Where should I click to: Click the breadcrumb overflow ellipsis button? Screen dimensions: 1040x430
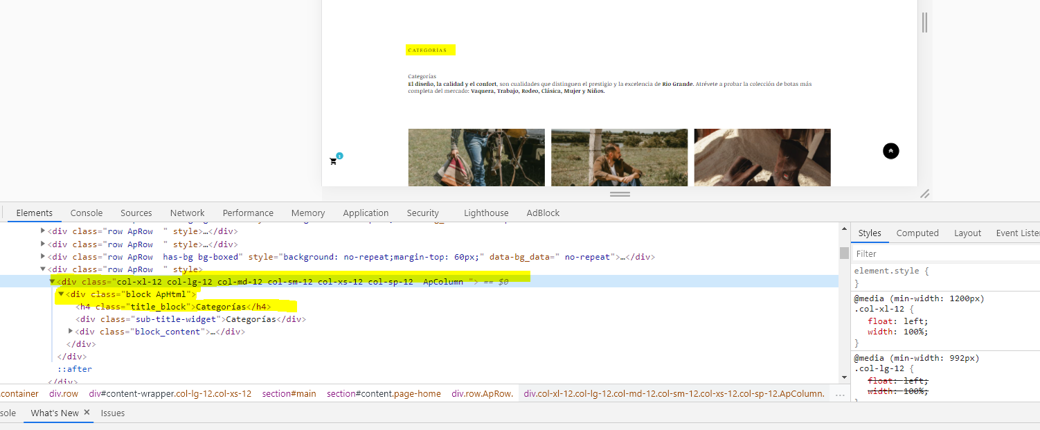click(x=840, y=394)
